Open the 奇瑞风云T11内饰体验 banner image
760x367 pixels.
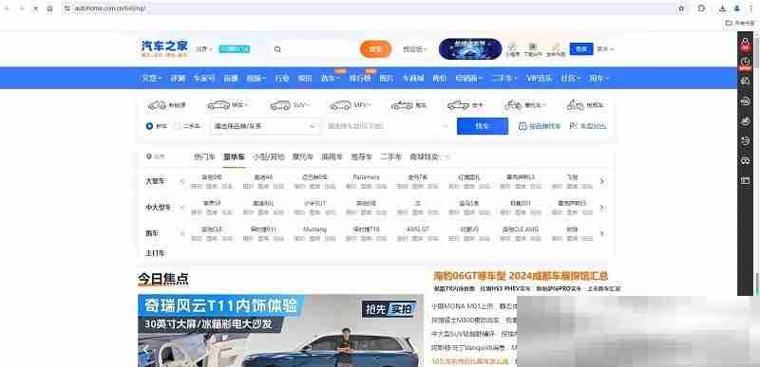coord(280,331)
